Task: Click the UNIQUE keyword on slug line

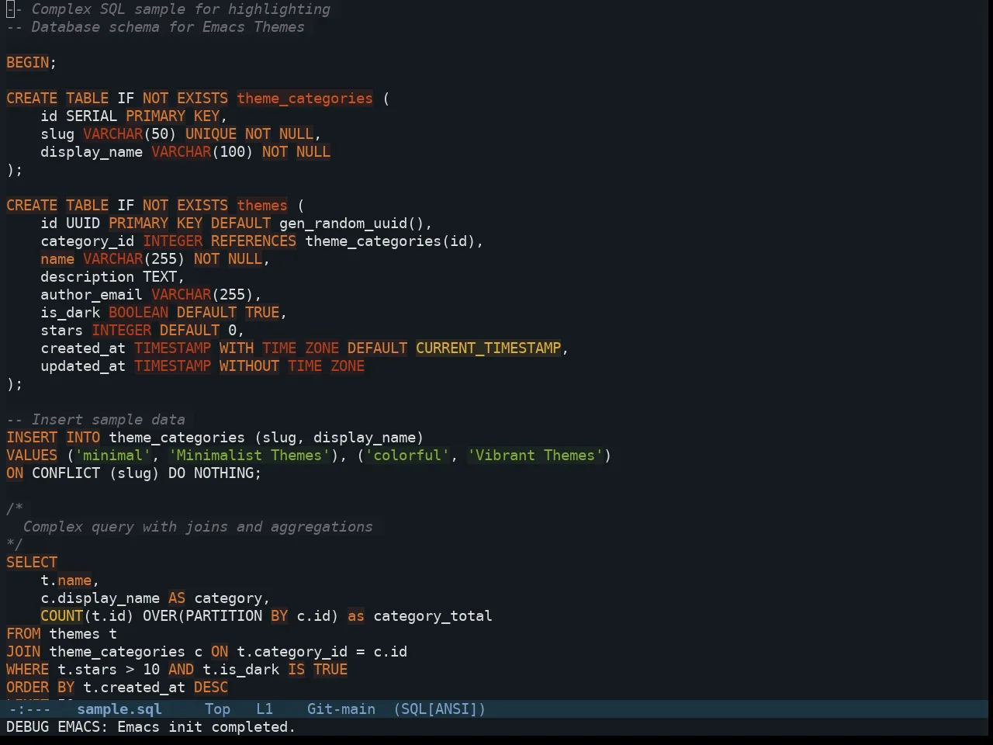Action: (x=211, y=133)
